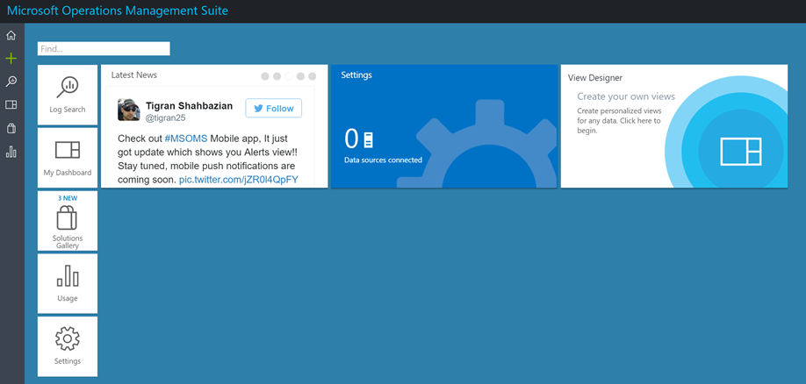Viewport: 806px width, 384px height.
Task: Open the shopping bag icon in the sidebar
Action: 11,128
